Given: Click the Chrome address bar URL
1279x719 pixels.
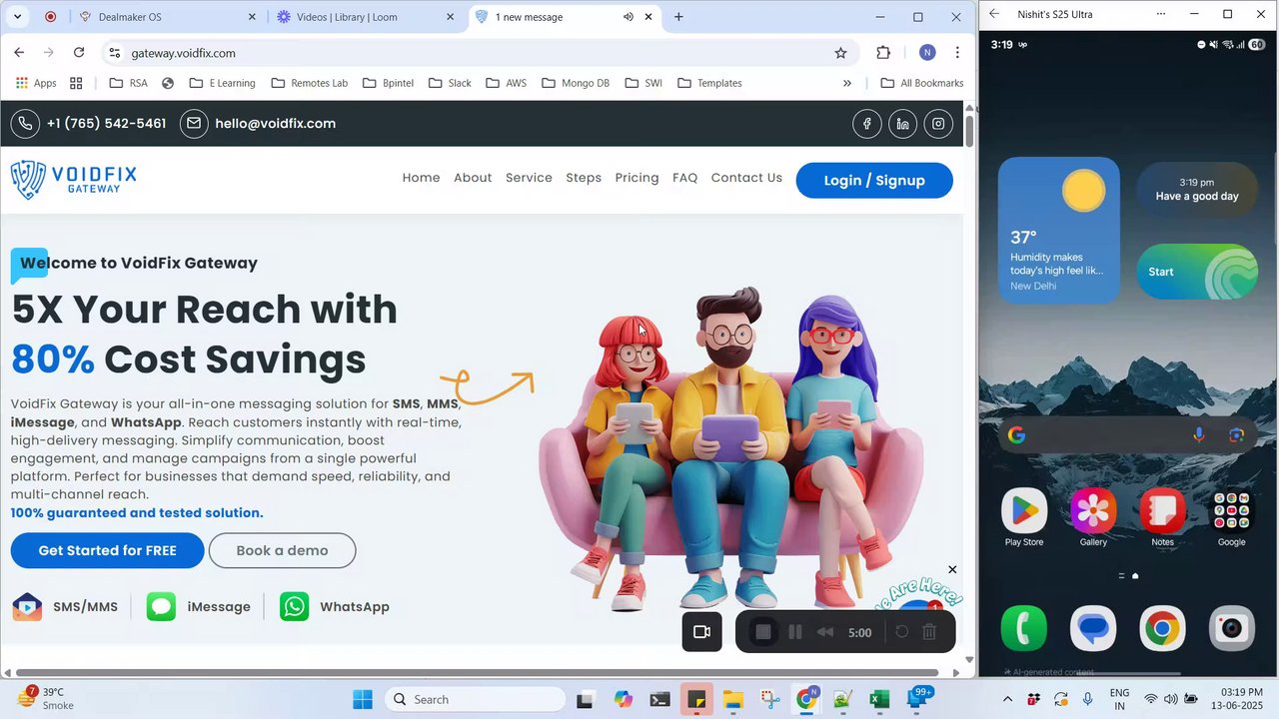Looking at the screenshot, I should 184,53.
